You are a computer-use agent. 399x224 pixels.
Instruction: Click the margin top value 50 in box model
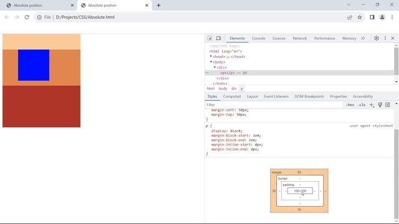pyautogui.click(x=299, y=172)
